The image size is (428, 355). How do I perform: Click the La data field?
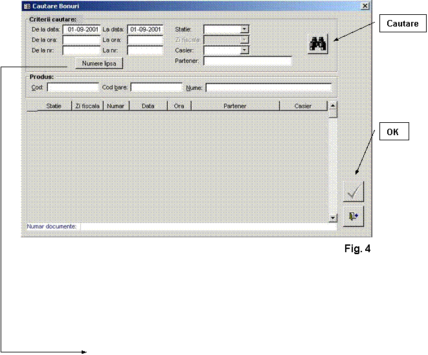coord(145,30)
